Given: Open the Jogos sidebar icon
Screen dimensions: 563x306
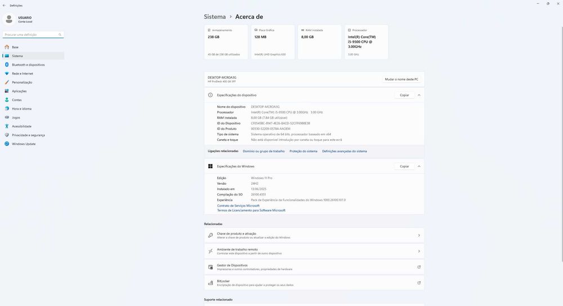Looking at the screenshot, I should point(7,117).
